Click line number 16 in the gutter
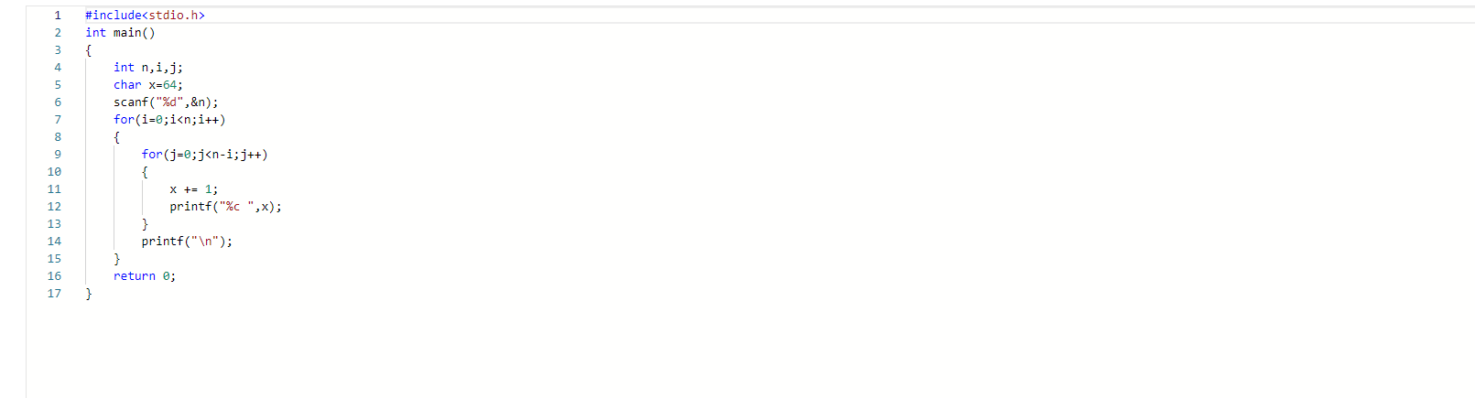This screenshot has width=1475, height=398. (x=54, y=276)
